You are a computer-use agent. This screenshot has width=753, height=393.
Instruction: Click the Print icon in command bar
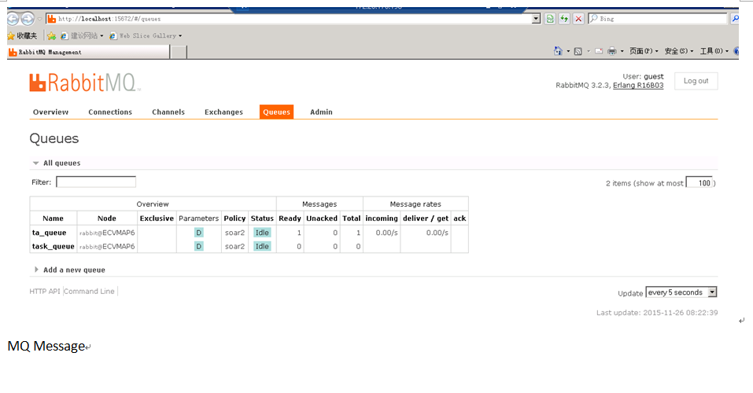[x=612, y=51]
